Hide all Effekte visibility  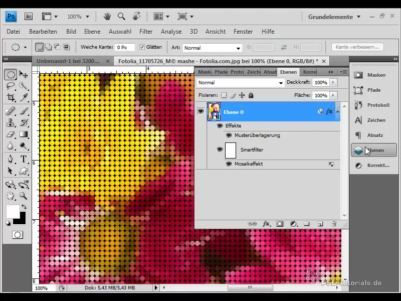220,126
